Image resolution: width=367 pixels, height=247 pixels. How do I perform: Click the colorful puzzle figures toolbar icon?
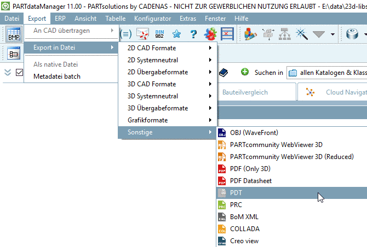tap(210, 34)
